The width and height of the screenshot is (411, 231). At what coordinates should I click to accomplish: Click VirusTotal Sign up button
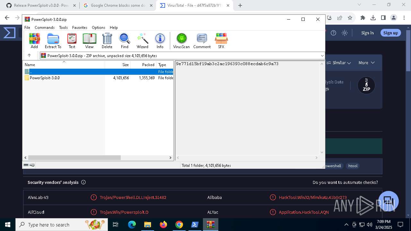390,33
